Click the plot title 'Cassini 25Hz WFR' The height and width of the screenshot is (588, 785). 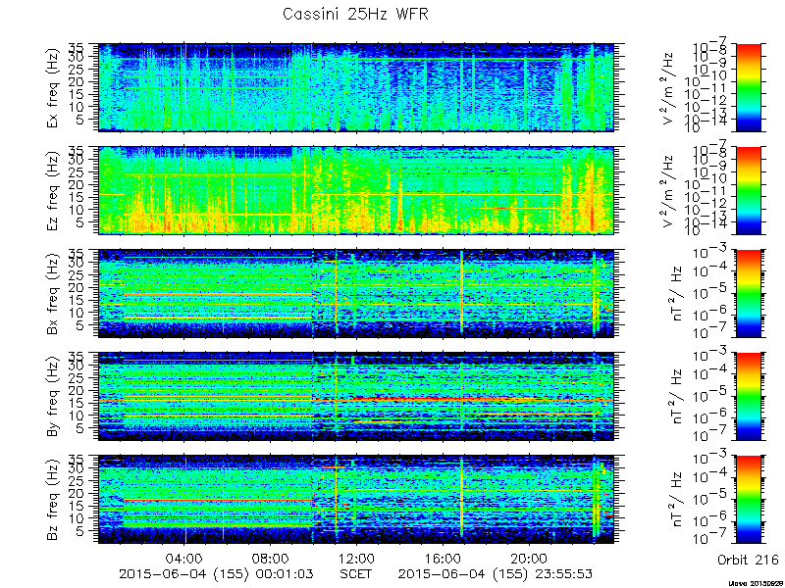(x=356, y=14)
